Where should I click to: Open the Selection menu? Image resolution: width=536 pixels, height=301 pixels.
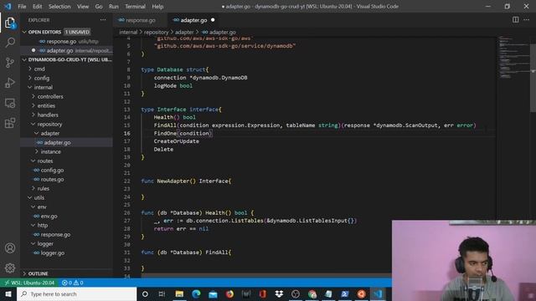(59, 7)
